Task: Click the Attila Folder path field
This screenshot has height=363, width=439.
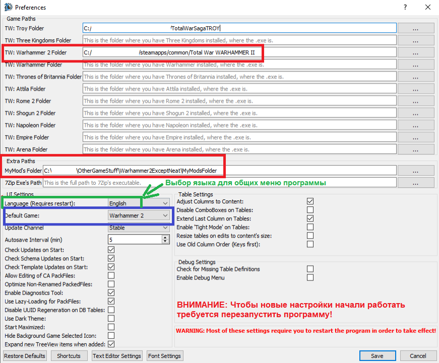Action: coord(239,89)
